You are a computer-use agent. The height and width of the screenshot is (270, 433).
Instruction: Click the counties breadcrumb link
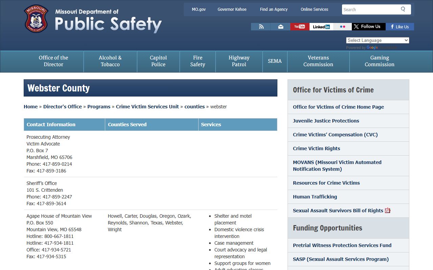pos(195,107)
